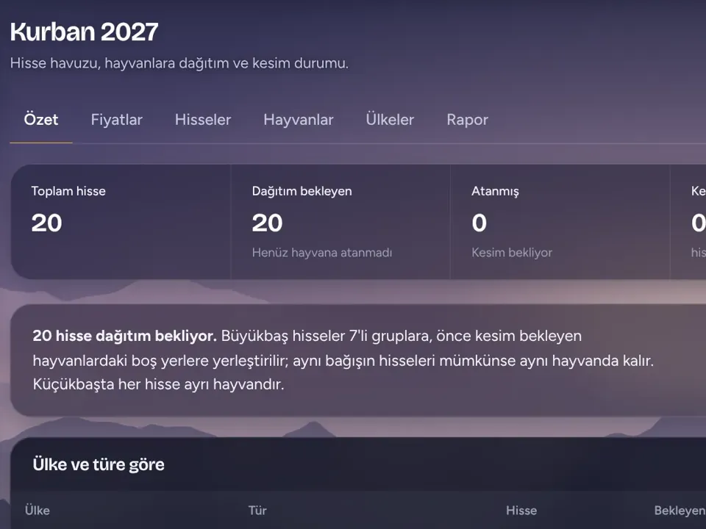The width and height of the screenshot is (706, 529).
Task: Open the Fiyatlar tab
Action: pyautogui.click(x=117, y=120)
